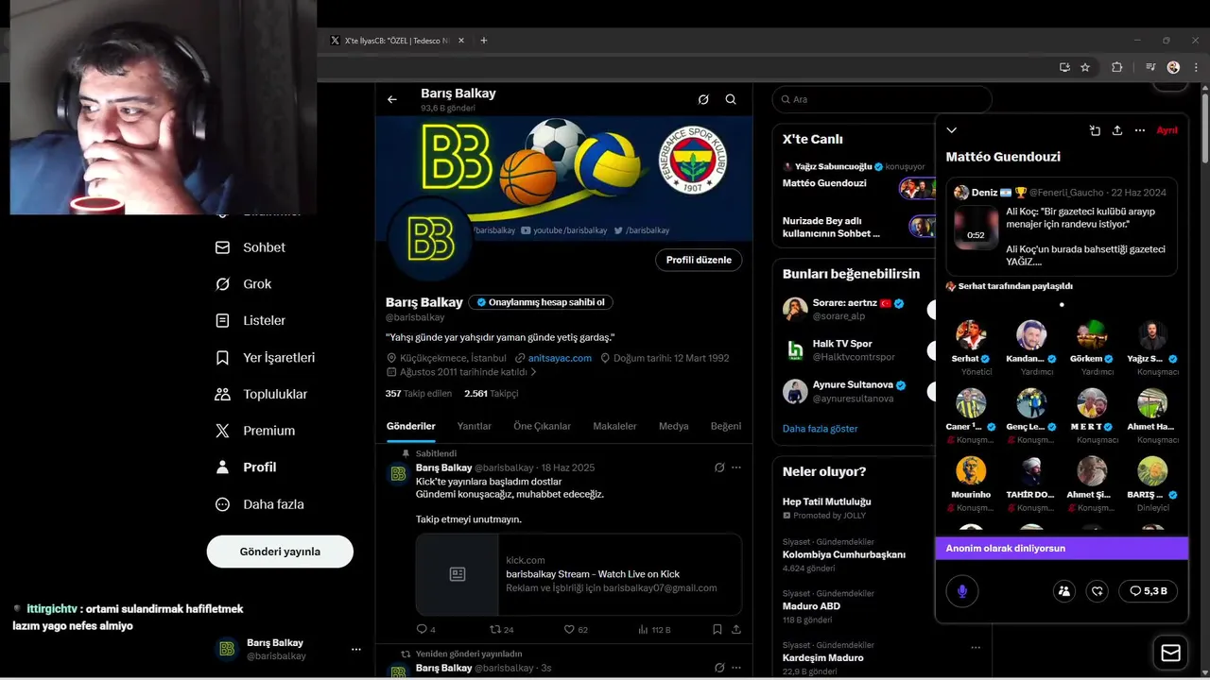Play the 0:52 video thumbnail in Space

976,228
